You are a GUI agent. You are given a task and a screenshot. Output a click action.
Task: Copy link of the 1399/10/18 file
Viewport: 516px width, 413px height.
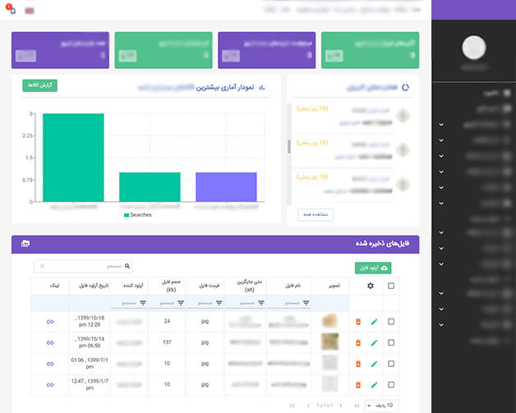50,322
